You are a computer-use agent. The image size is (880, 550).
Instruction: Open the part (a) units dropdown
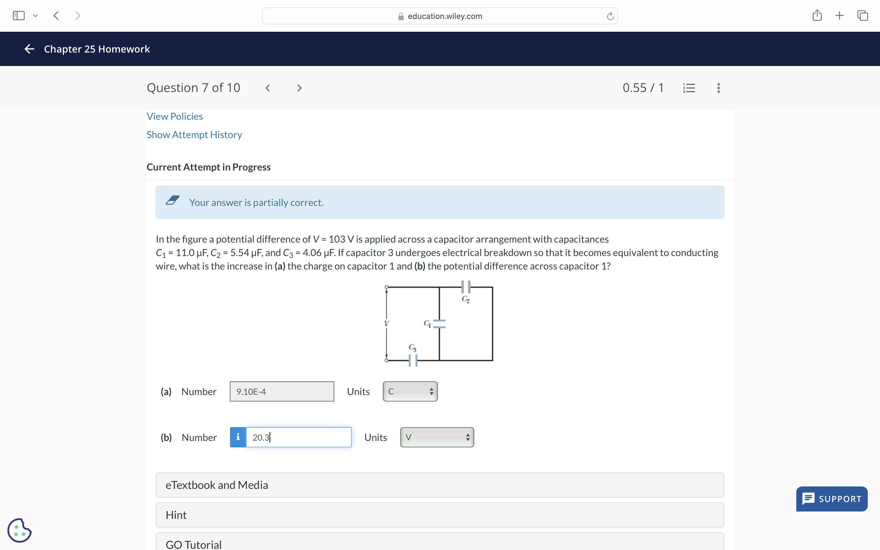[410, 391]
